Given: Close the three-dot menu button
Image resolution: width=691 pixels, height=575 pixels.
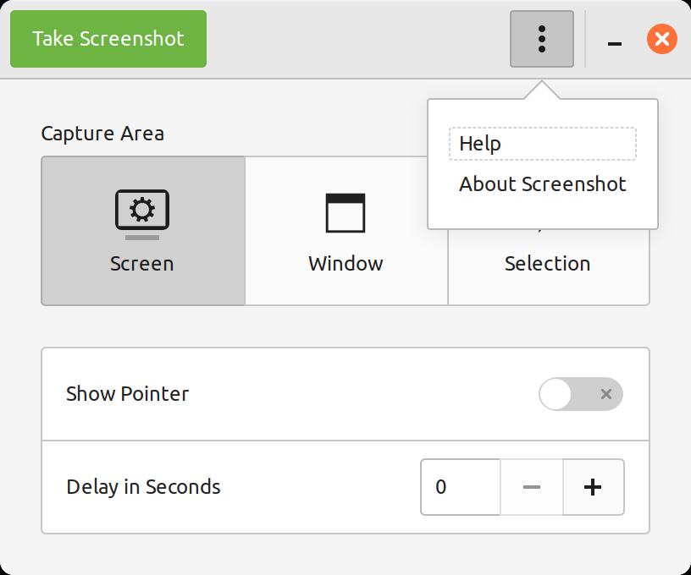Looking at the screenshot, I should [542, 39].
